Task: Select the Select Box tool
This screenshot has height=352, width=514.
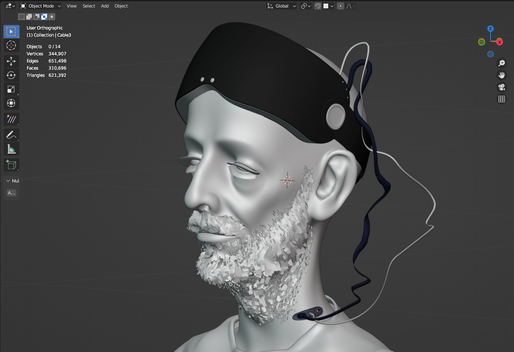Action: tap(12, 31)
